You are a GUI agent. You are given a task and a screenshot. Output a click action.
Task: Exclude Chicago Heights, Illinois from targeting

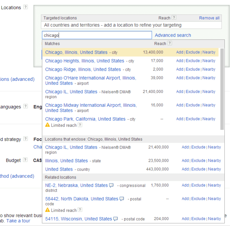193,61
